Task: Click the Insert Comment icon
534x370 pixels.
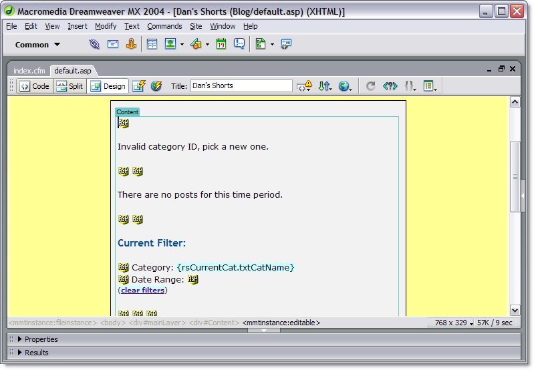Action: (239, 44)
